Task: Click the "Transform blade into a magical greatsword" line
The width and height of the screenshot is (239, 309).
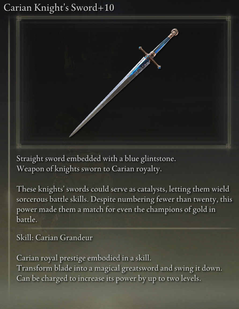Action: [119, 268]
